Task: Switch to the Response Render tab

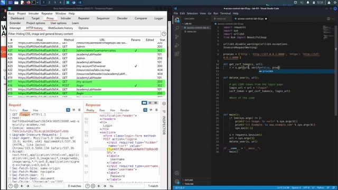Action: [125, 110]
